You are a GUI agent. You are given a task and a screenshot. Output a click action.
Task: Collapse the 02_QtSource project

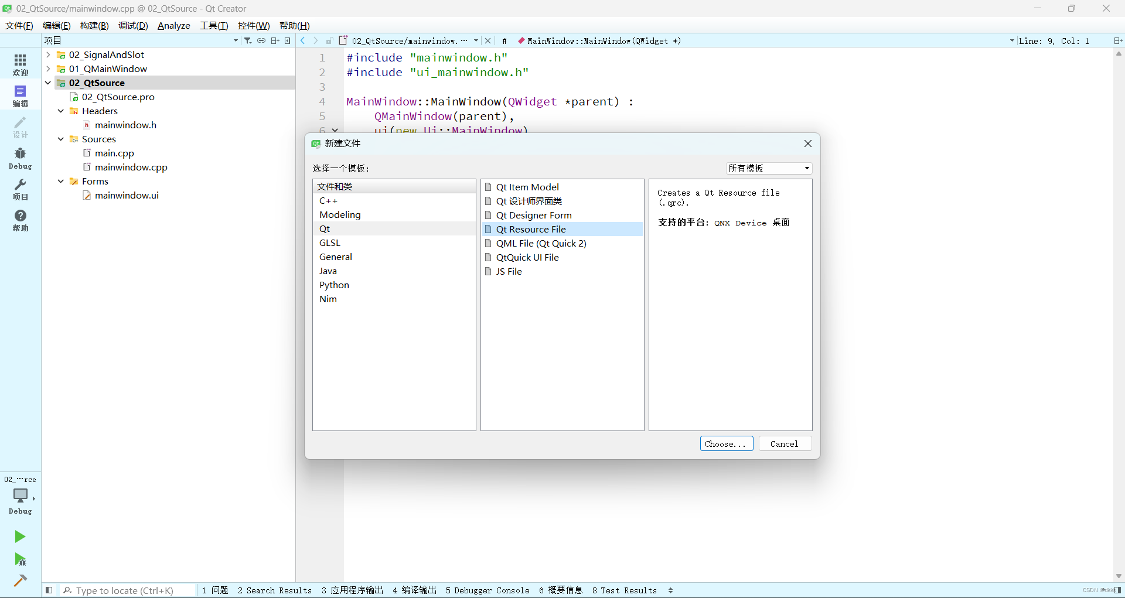(x=48, y=83)
